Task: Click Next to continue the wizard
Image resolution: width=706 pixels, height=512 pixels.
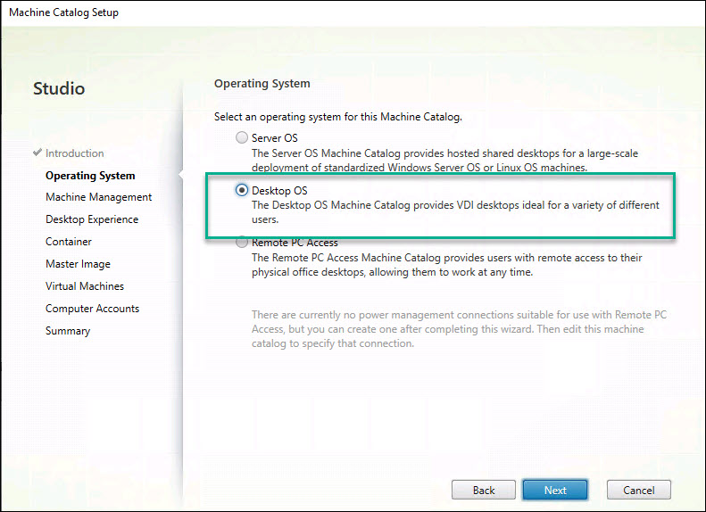Action: point(554,490)
